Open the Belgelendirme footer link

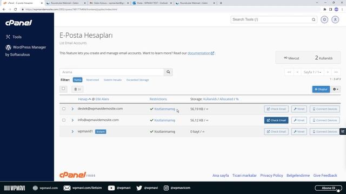(x=298, y=175)
